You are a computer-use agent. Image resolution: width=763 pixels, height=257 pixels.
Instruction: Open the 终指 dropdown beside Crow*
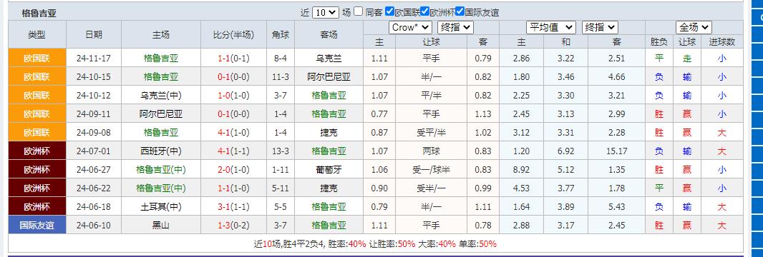click(x=455, y=27)
